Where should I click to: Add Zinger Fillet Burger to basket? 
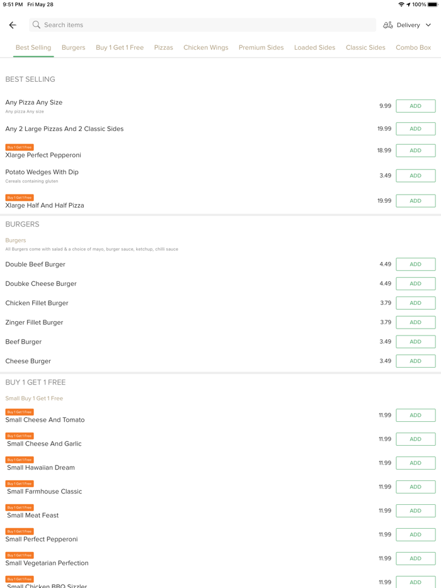[415, 322]
